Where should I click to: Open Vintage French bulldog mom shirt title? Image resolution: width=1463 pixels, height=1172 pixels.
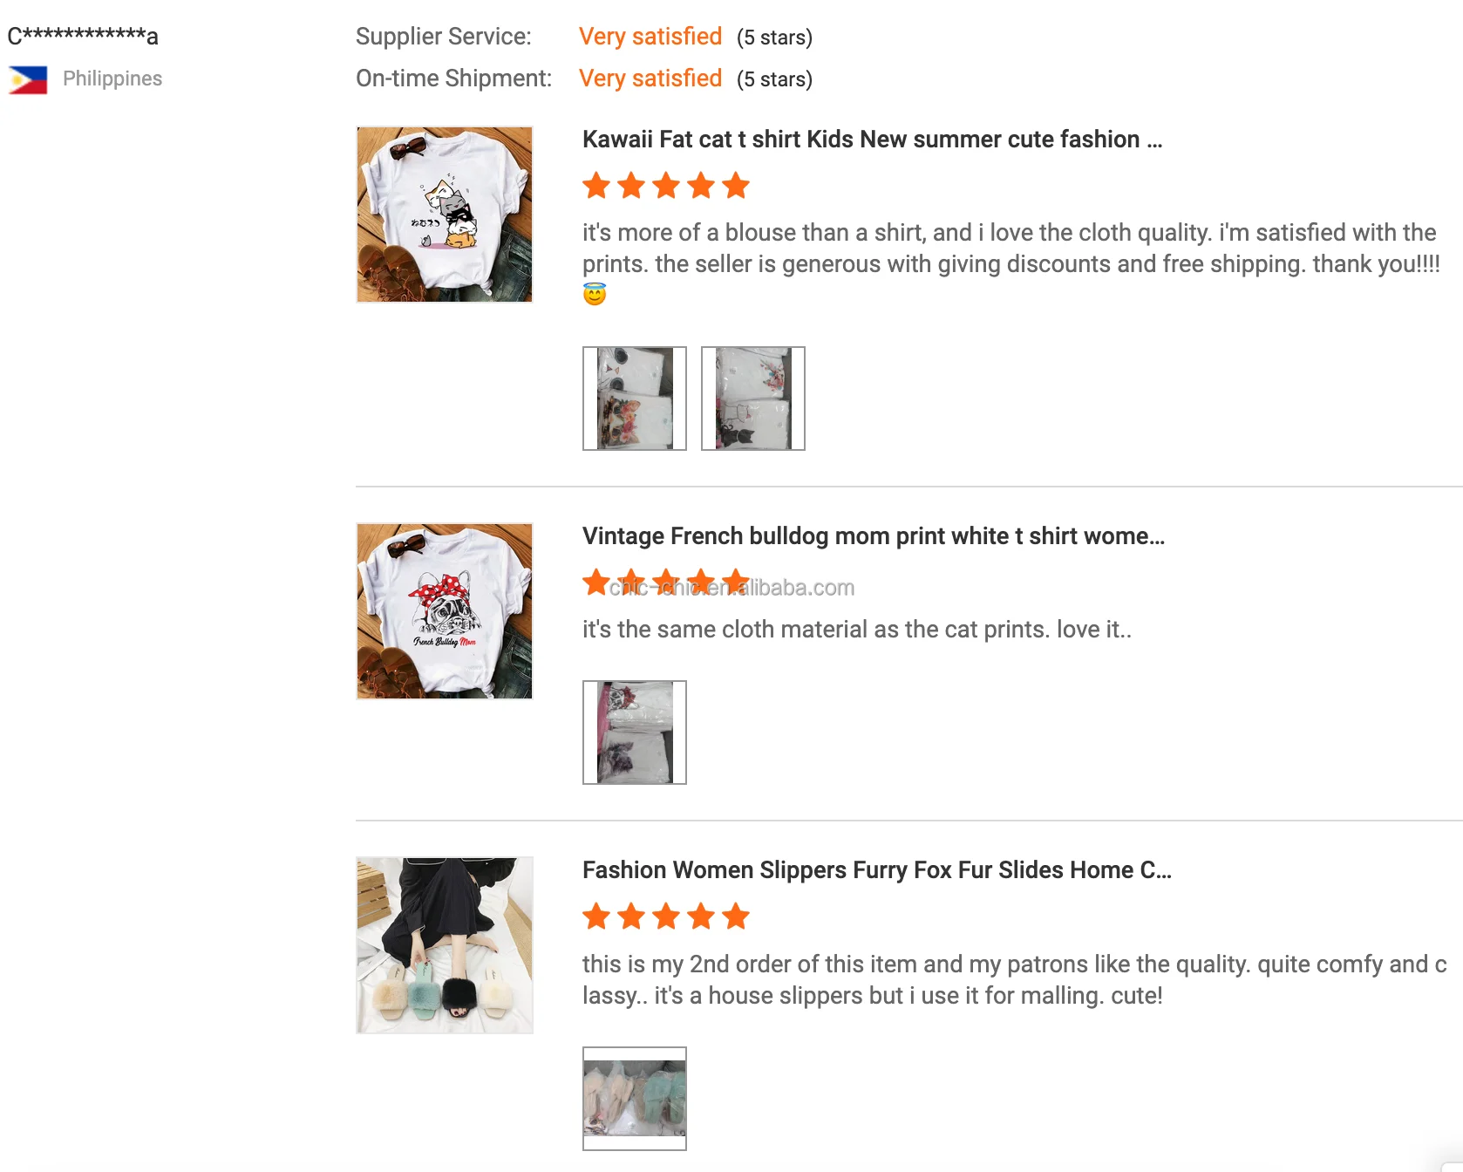point(873,536)
